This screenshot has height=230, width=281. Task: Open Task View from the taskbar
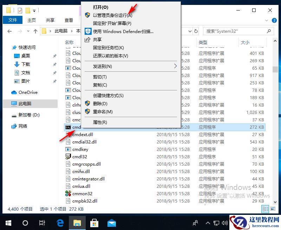pyautogui.click(x=42, y=223)
